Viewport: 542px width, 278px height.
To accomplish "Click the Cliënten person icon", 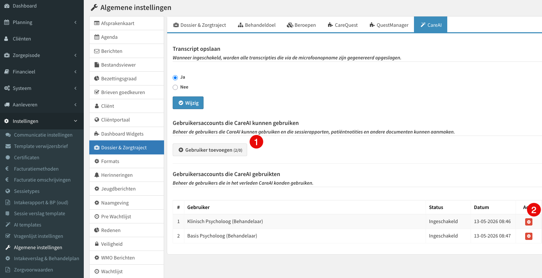I will click(x=6, y=39).
